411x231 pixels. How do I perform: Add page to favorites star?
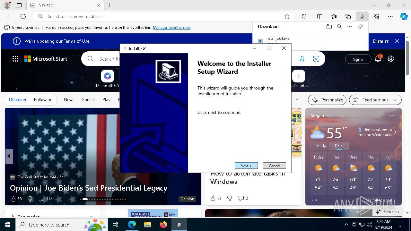point(287,16)
